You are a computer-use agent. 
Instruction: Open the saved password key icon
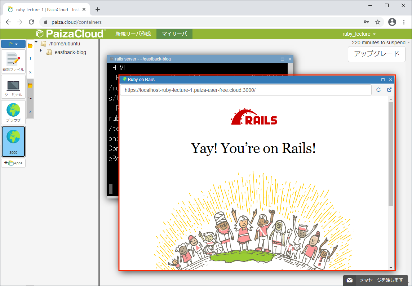pyautogui.click(x=366, y=22)
